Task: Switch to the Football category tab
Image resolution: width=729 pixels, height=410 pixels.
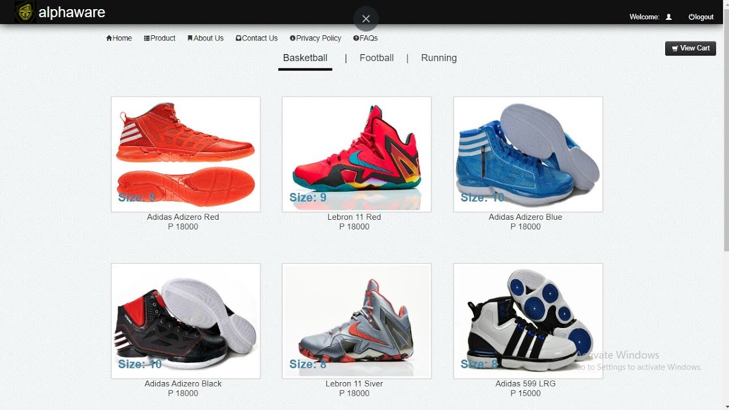Action: point(376,58)
